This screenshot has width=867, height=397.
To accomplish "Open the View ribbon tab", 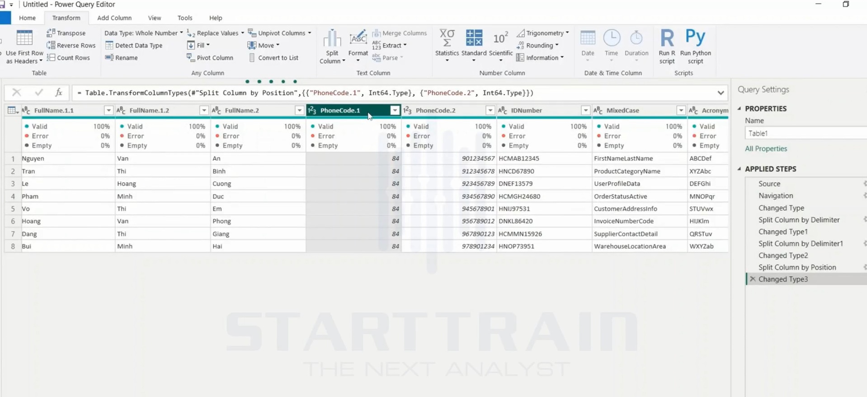I will (155, 18).
